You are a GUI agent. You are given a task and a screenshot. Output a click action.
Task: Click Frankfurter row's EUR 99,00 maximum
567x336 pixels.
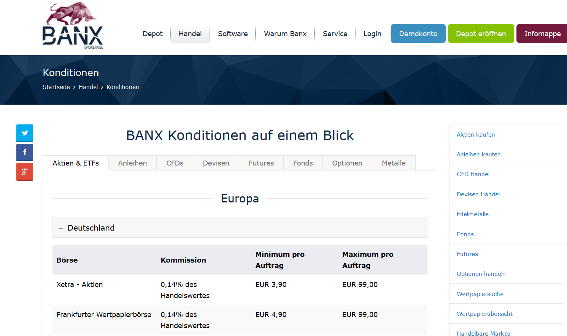[x=360, y=315]
